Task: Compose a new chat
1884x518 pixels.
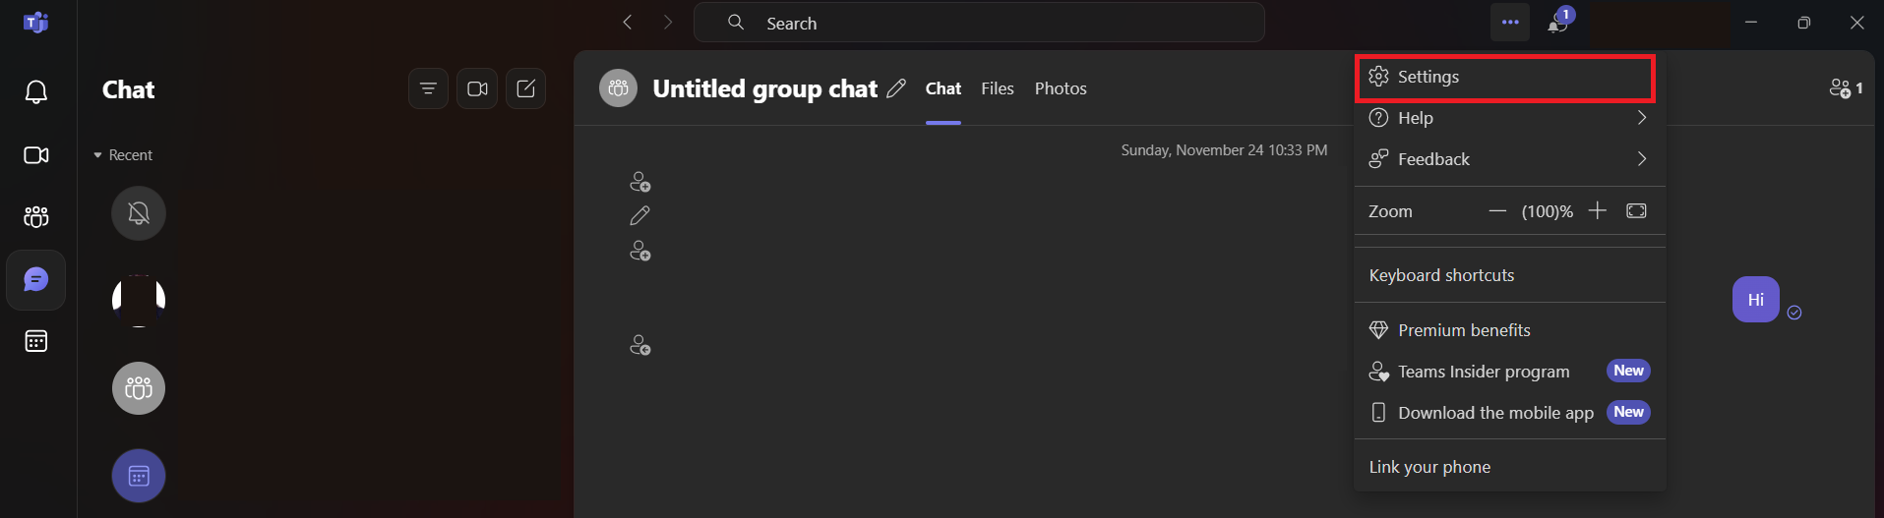Action: (x=526, y=88)
